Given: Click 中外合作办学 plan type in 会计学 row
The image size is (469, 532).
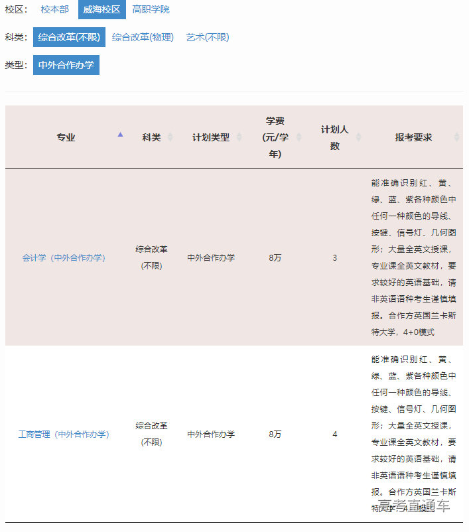Looking at the screenshot, I should 211,258.
